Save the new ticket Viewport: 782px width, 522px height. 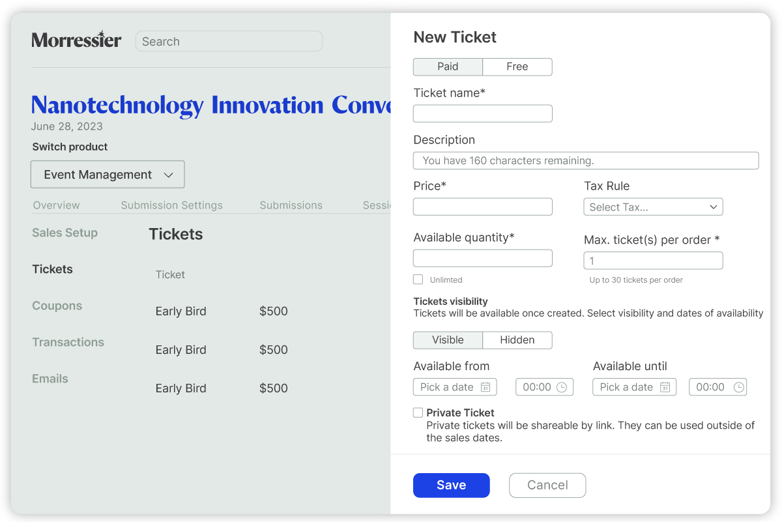pos(451,485)
